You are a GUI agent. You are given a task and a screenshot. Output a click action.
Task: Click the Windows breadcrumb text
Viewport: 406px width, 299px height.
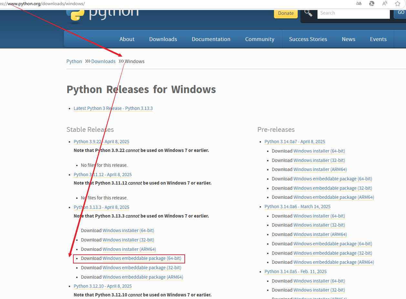tap(135, 61)
